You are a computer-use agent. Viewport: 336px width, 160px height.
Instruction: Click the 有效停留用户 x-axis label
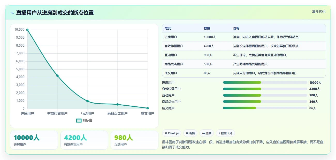(x=57, y=113)
